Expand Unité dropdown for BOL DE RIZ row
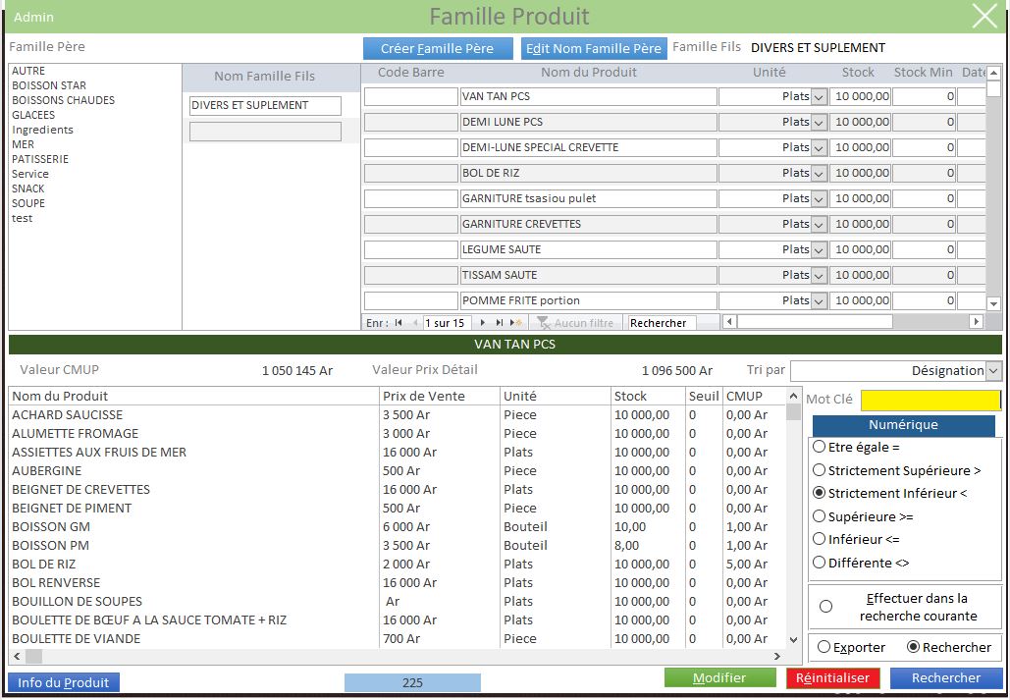1010x700 pixels. pyautogui.click(x=819, y=173)
